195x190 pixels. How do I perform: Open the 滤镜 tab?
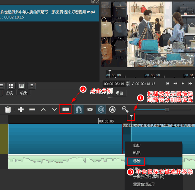pyautogui.click(x=9, y=93)
